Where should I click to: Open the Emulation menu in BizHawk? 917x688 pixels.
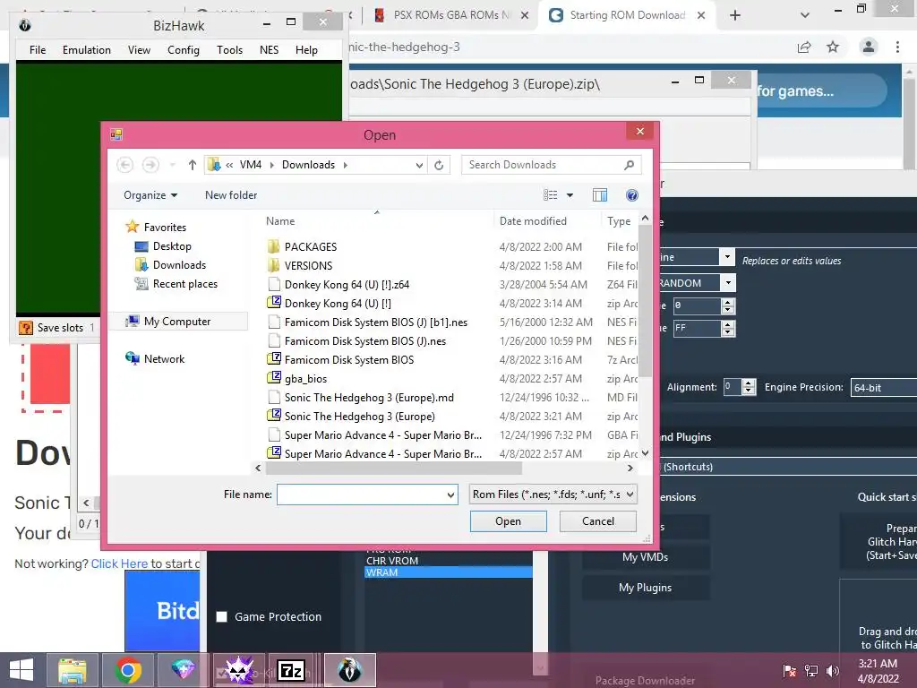[87, 50]
